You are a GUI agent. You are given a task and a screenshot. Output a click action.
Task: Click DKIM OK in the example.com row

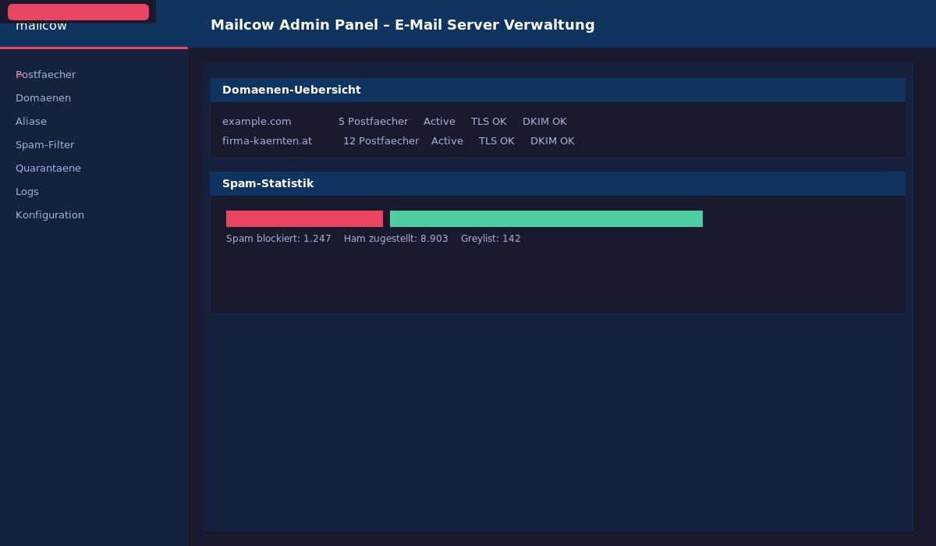(544, 122)
